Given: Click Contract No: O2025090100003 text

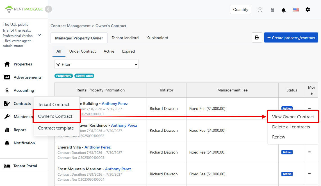Looking at the screenshot, I should (81, 158).
